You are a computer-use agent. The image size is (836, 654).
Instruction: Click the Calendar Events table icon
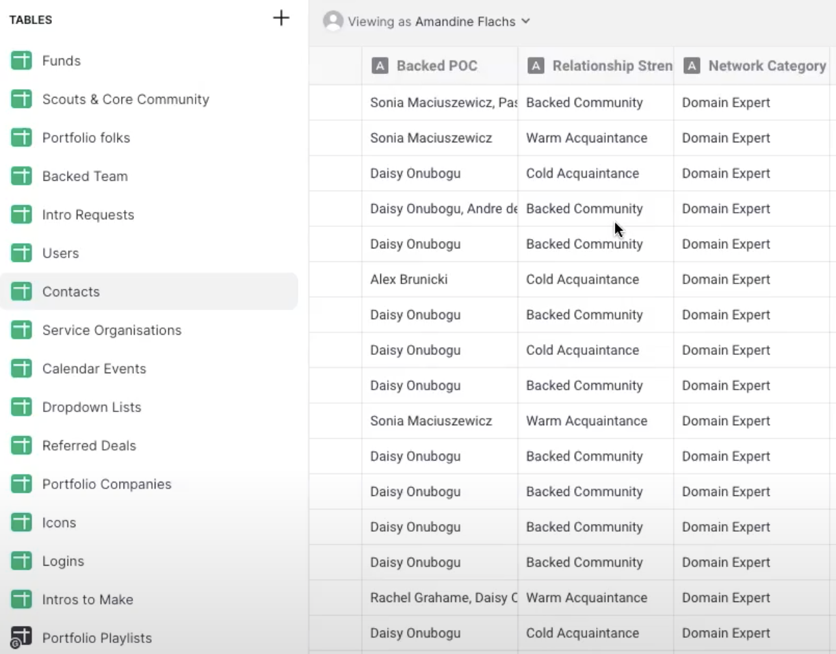(21, 368)
